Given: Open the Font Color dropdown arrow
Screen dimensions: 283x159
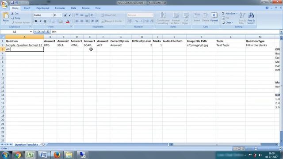Looking at the screenshot, I should point(71,21).
